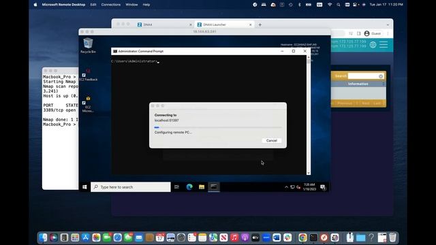Open a new browser tab

pos(260,24)
